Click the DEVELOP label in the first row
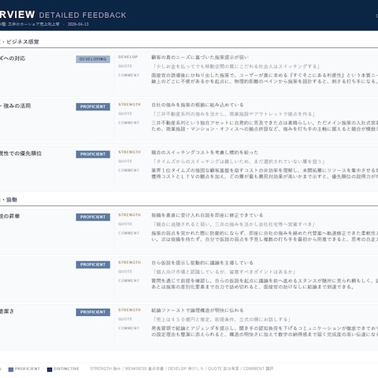This screenshot has height=378, width=378. point(128,57)
